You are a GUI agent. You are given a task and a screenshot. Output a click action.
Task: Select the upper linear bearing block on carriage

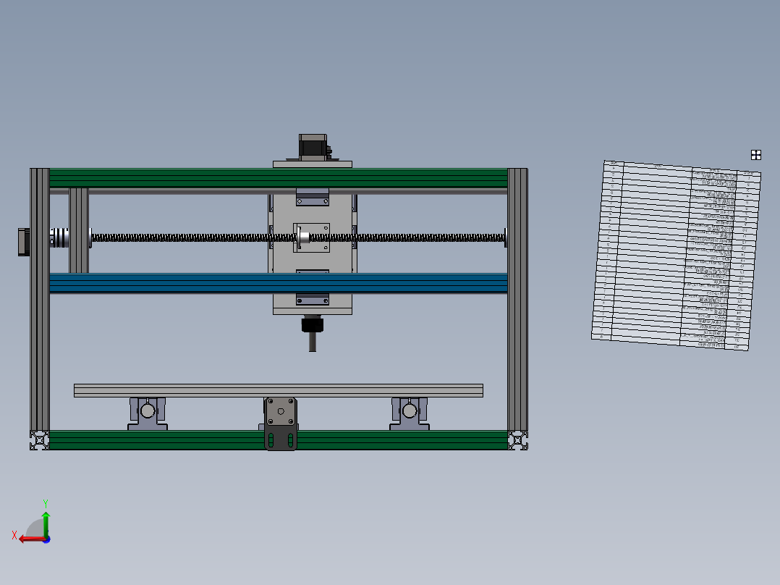313,197
